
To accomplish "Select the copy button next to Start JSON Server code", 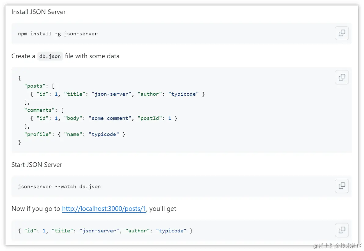I will [342, 186].
